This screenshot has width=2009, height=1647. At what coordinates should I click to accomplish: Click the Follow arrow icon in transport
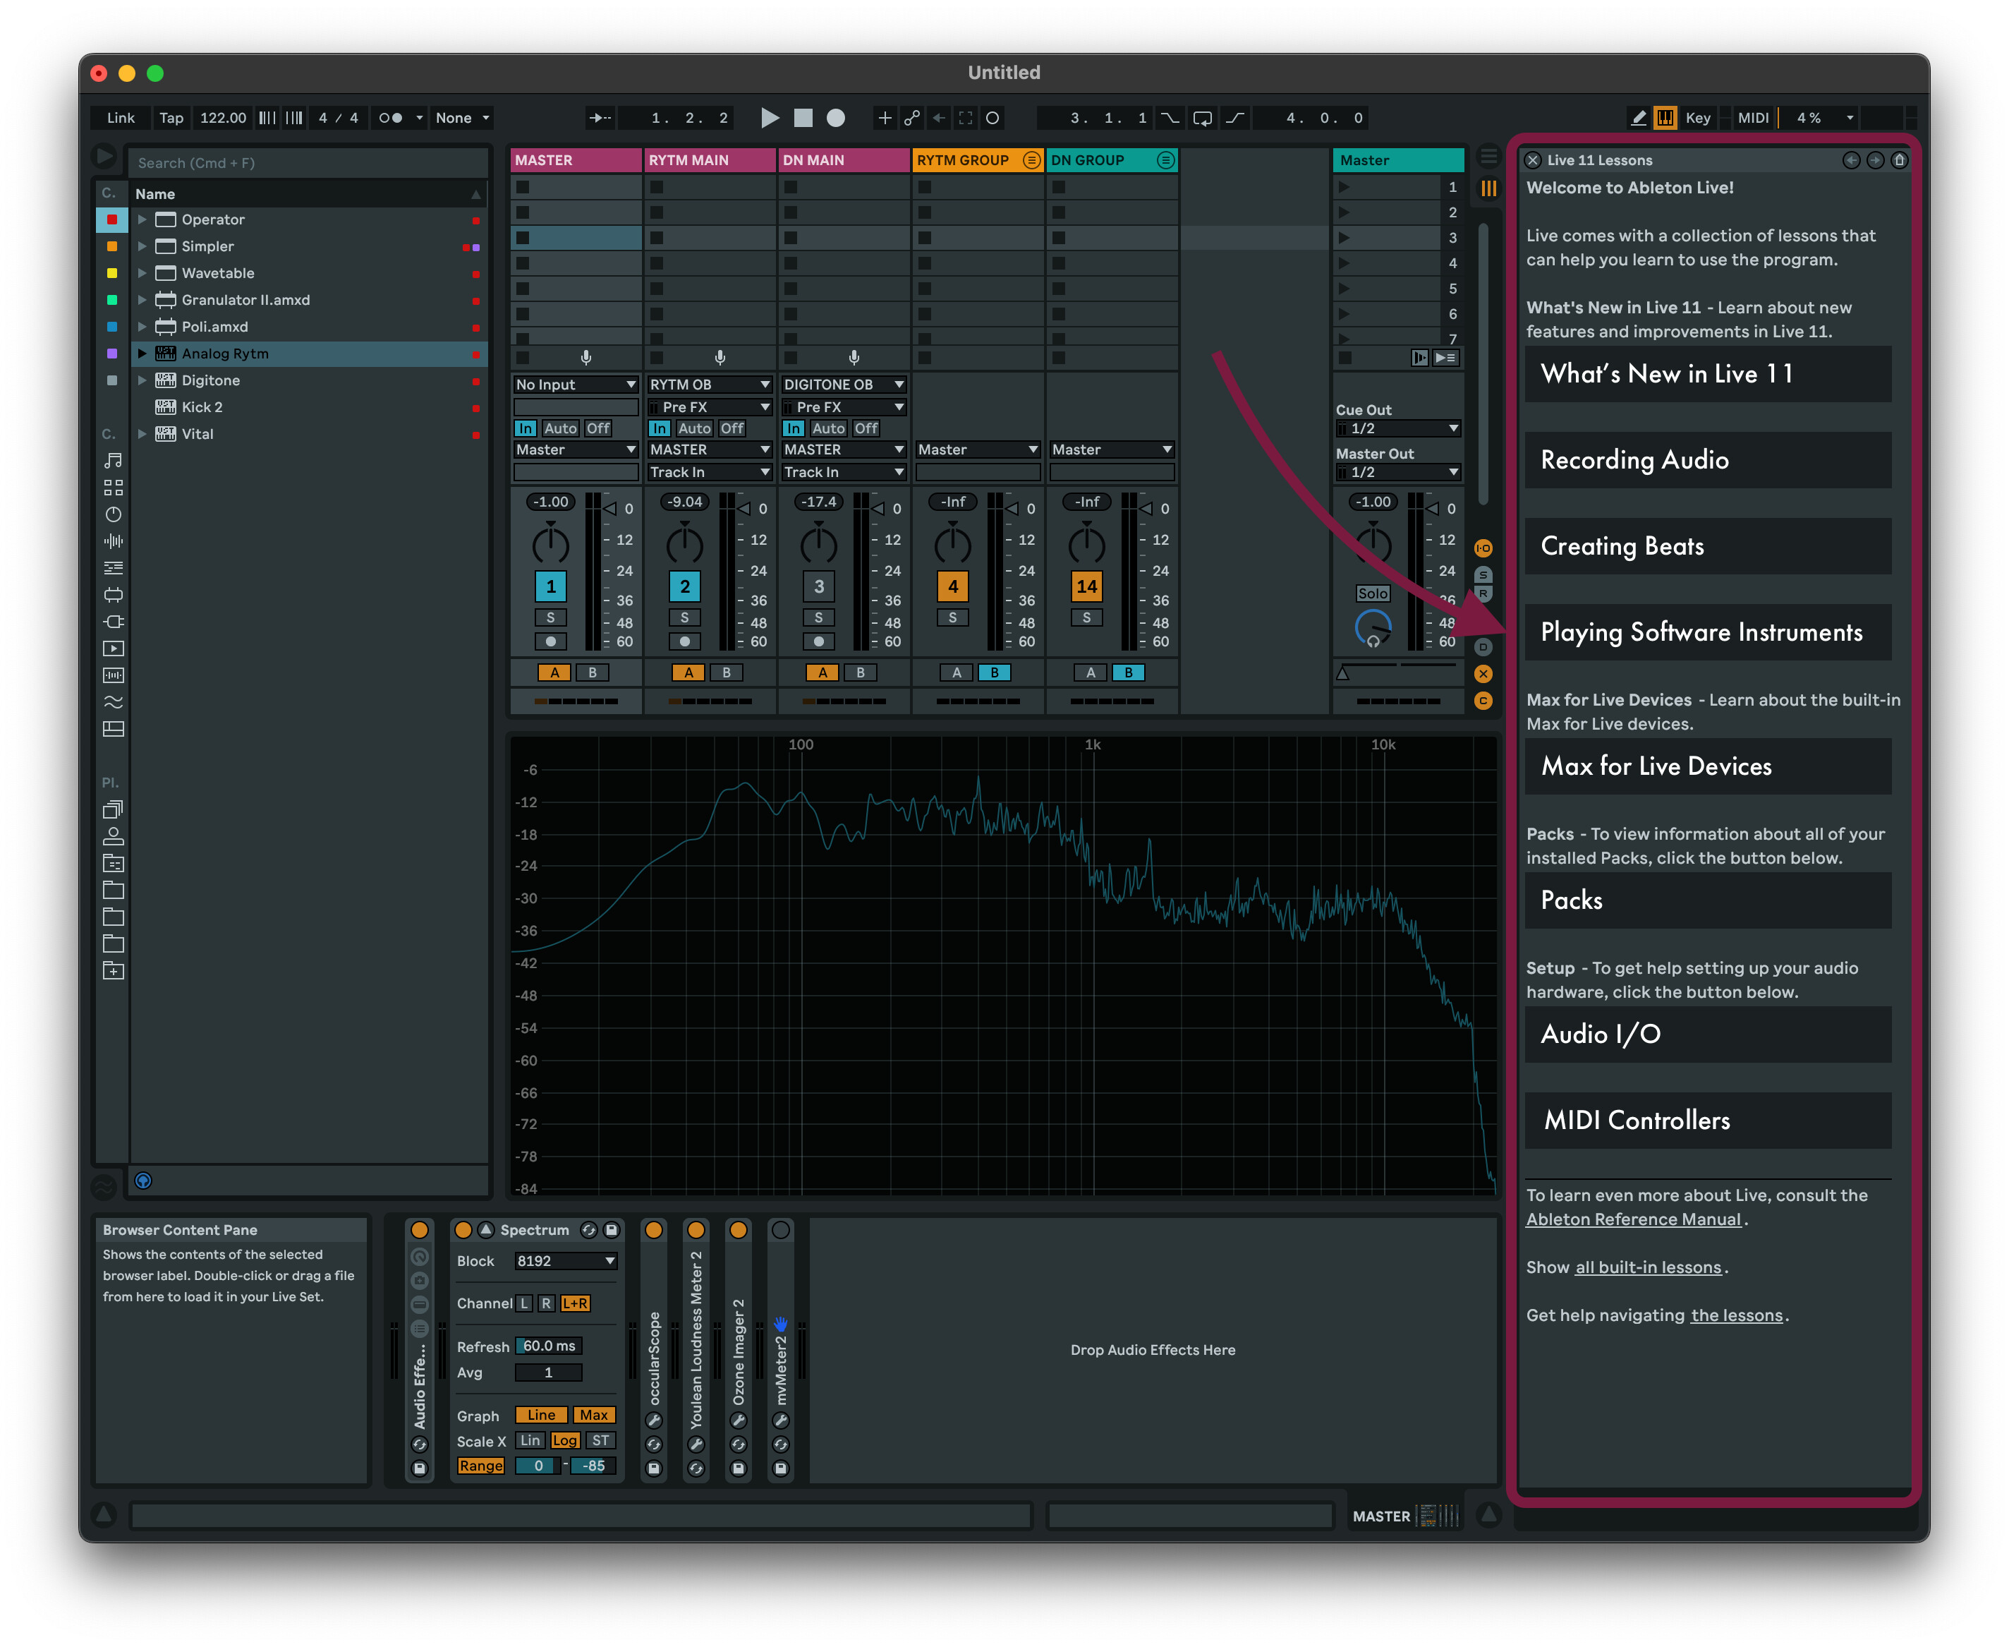coord(600,118)
